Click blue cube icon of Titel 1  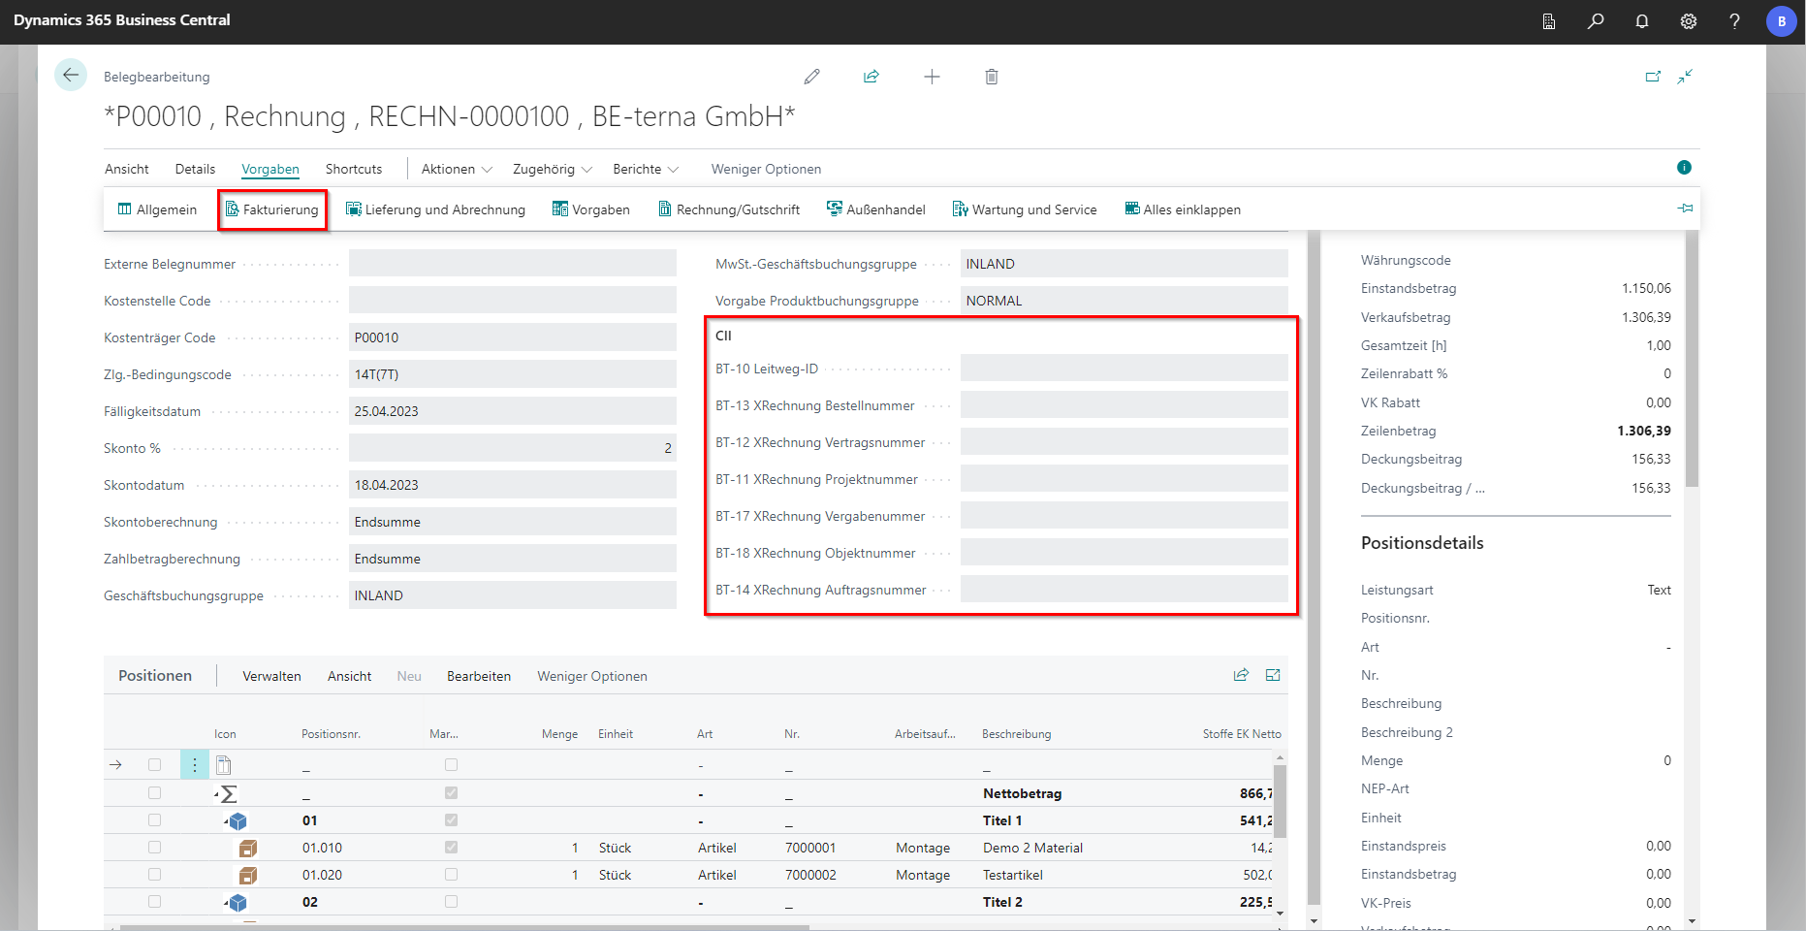tap(238, 821)
